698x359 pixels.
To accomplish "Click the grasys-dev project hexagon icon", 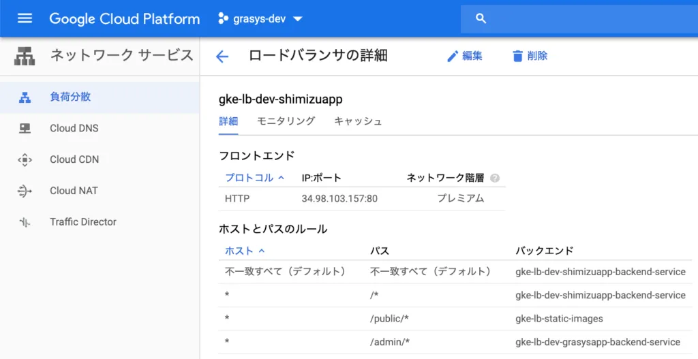I will tap(223, 18).
